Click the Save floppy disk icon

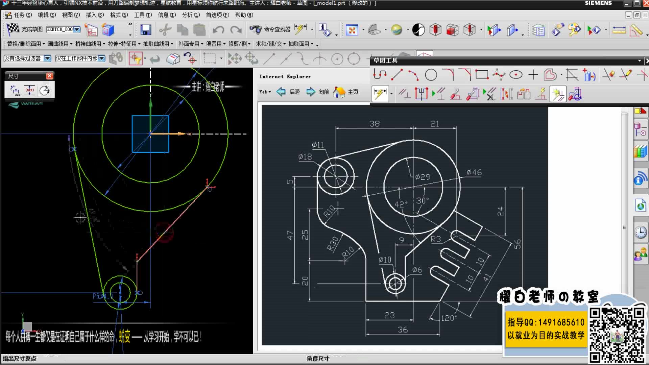(x=146, y=30)
